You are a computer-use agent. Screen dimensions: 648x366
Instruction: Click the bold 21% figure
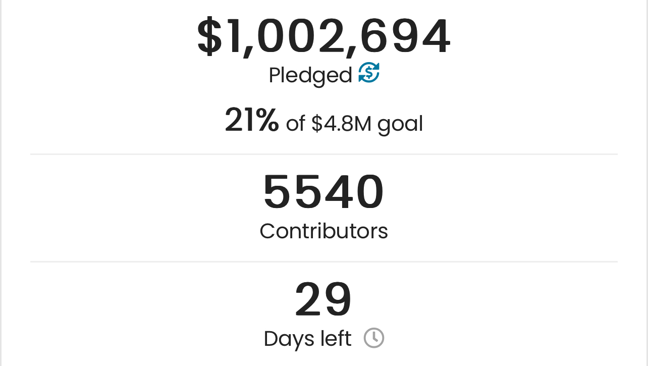pos(252,120)
